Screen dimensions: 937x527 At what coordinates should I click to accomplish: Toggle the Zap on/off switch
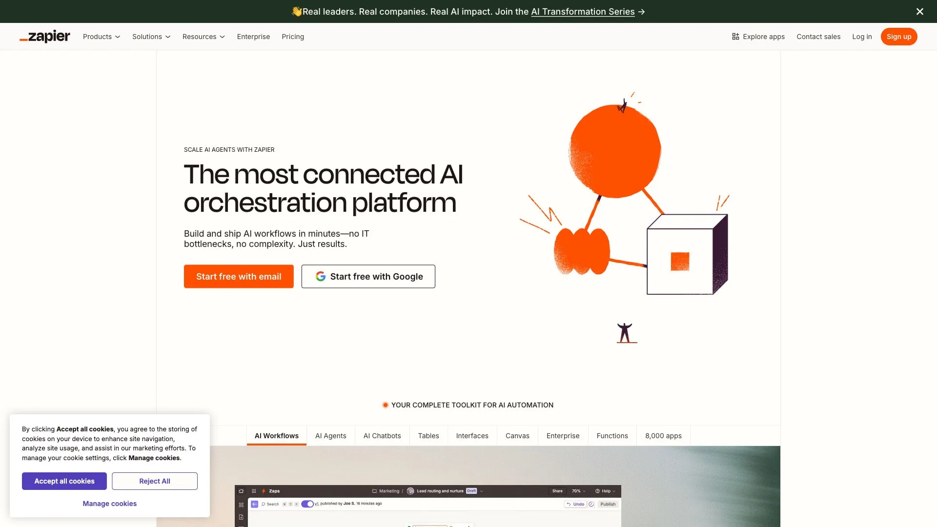point(307,504)
